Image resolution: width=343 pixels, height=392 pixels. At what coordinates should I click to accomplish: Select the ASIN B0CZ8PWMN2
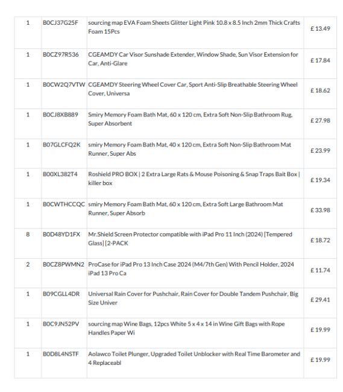click(63, 264)
